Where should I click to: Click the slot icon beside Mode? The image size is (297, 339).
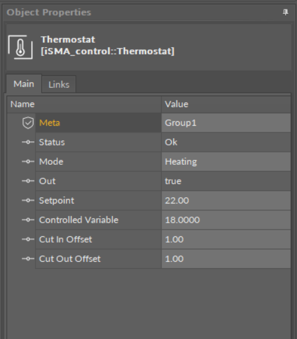[x=28, y=162]
